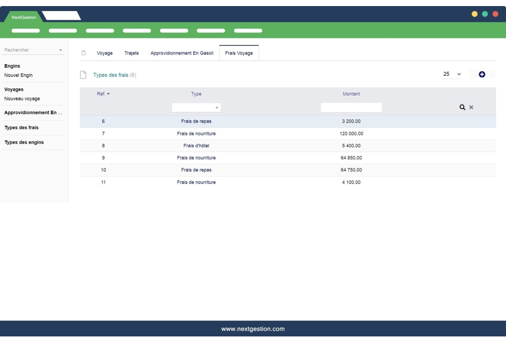Open Types des engins in sidebar
The image size is (506, 343).
click(24, 142)
